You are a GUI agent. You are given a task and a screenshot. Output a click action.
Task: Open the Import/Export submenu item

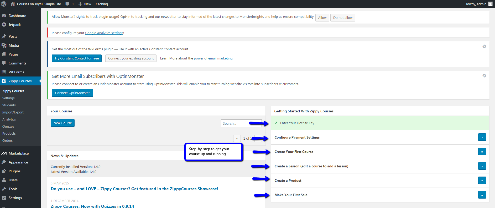(13, 112)
